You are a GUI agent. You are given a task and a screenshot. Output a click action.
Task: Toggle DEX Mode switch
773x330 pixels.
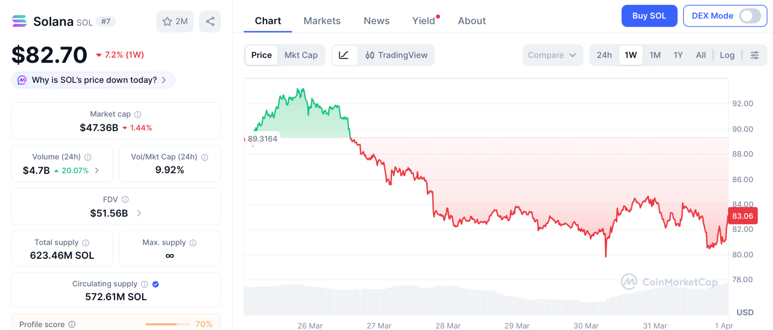pos(750,16)
